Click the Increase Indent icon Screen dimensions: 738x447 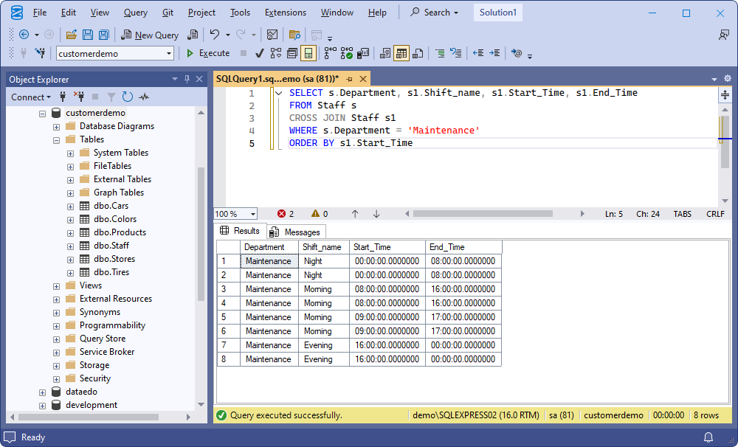pos(495,52)
